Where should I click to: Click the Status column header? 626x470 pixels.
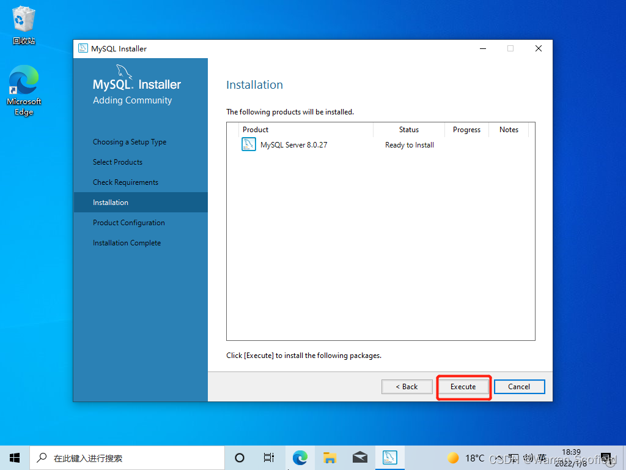[409, 130]
